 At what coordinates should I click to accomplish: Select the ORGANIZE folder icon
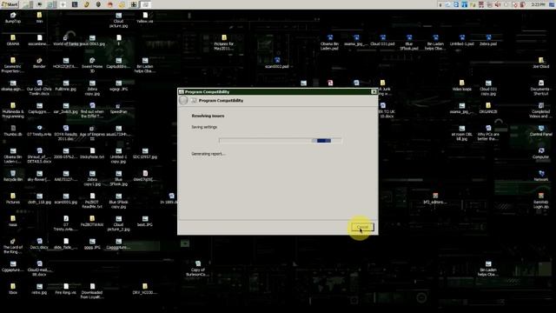[488, 108]
